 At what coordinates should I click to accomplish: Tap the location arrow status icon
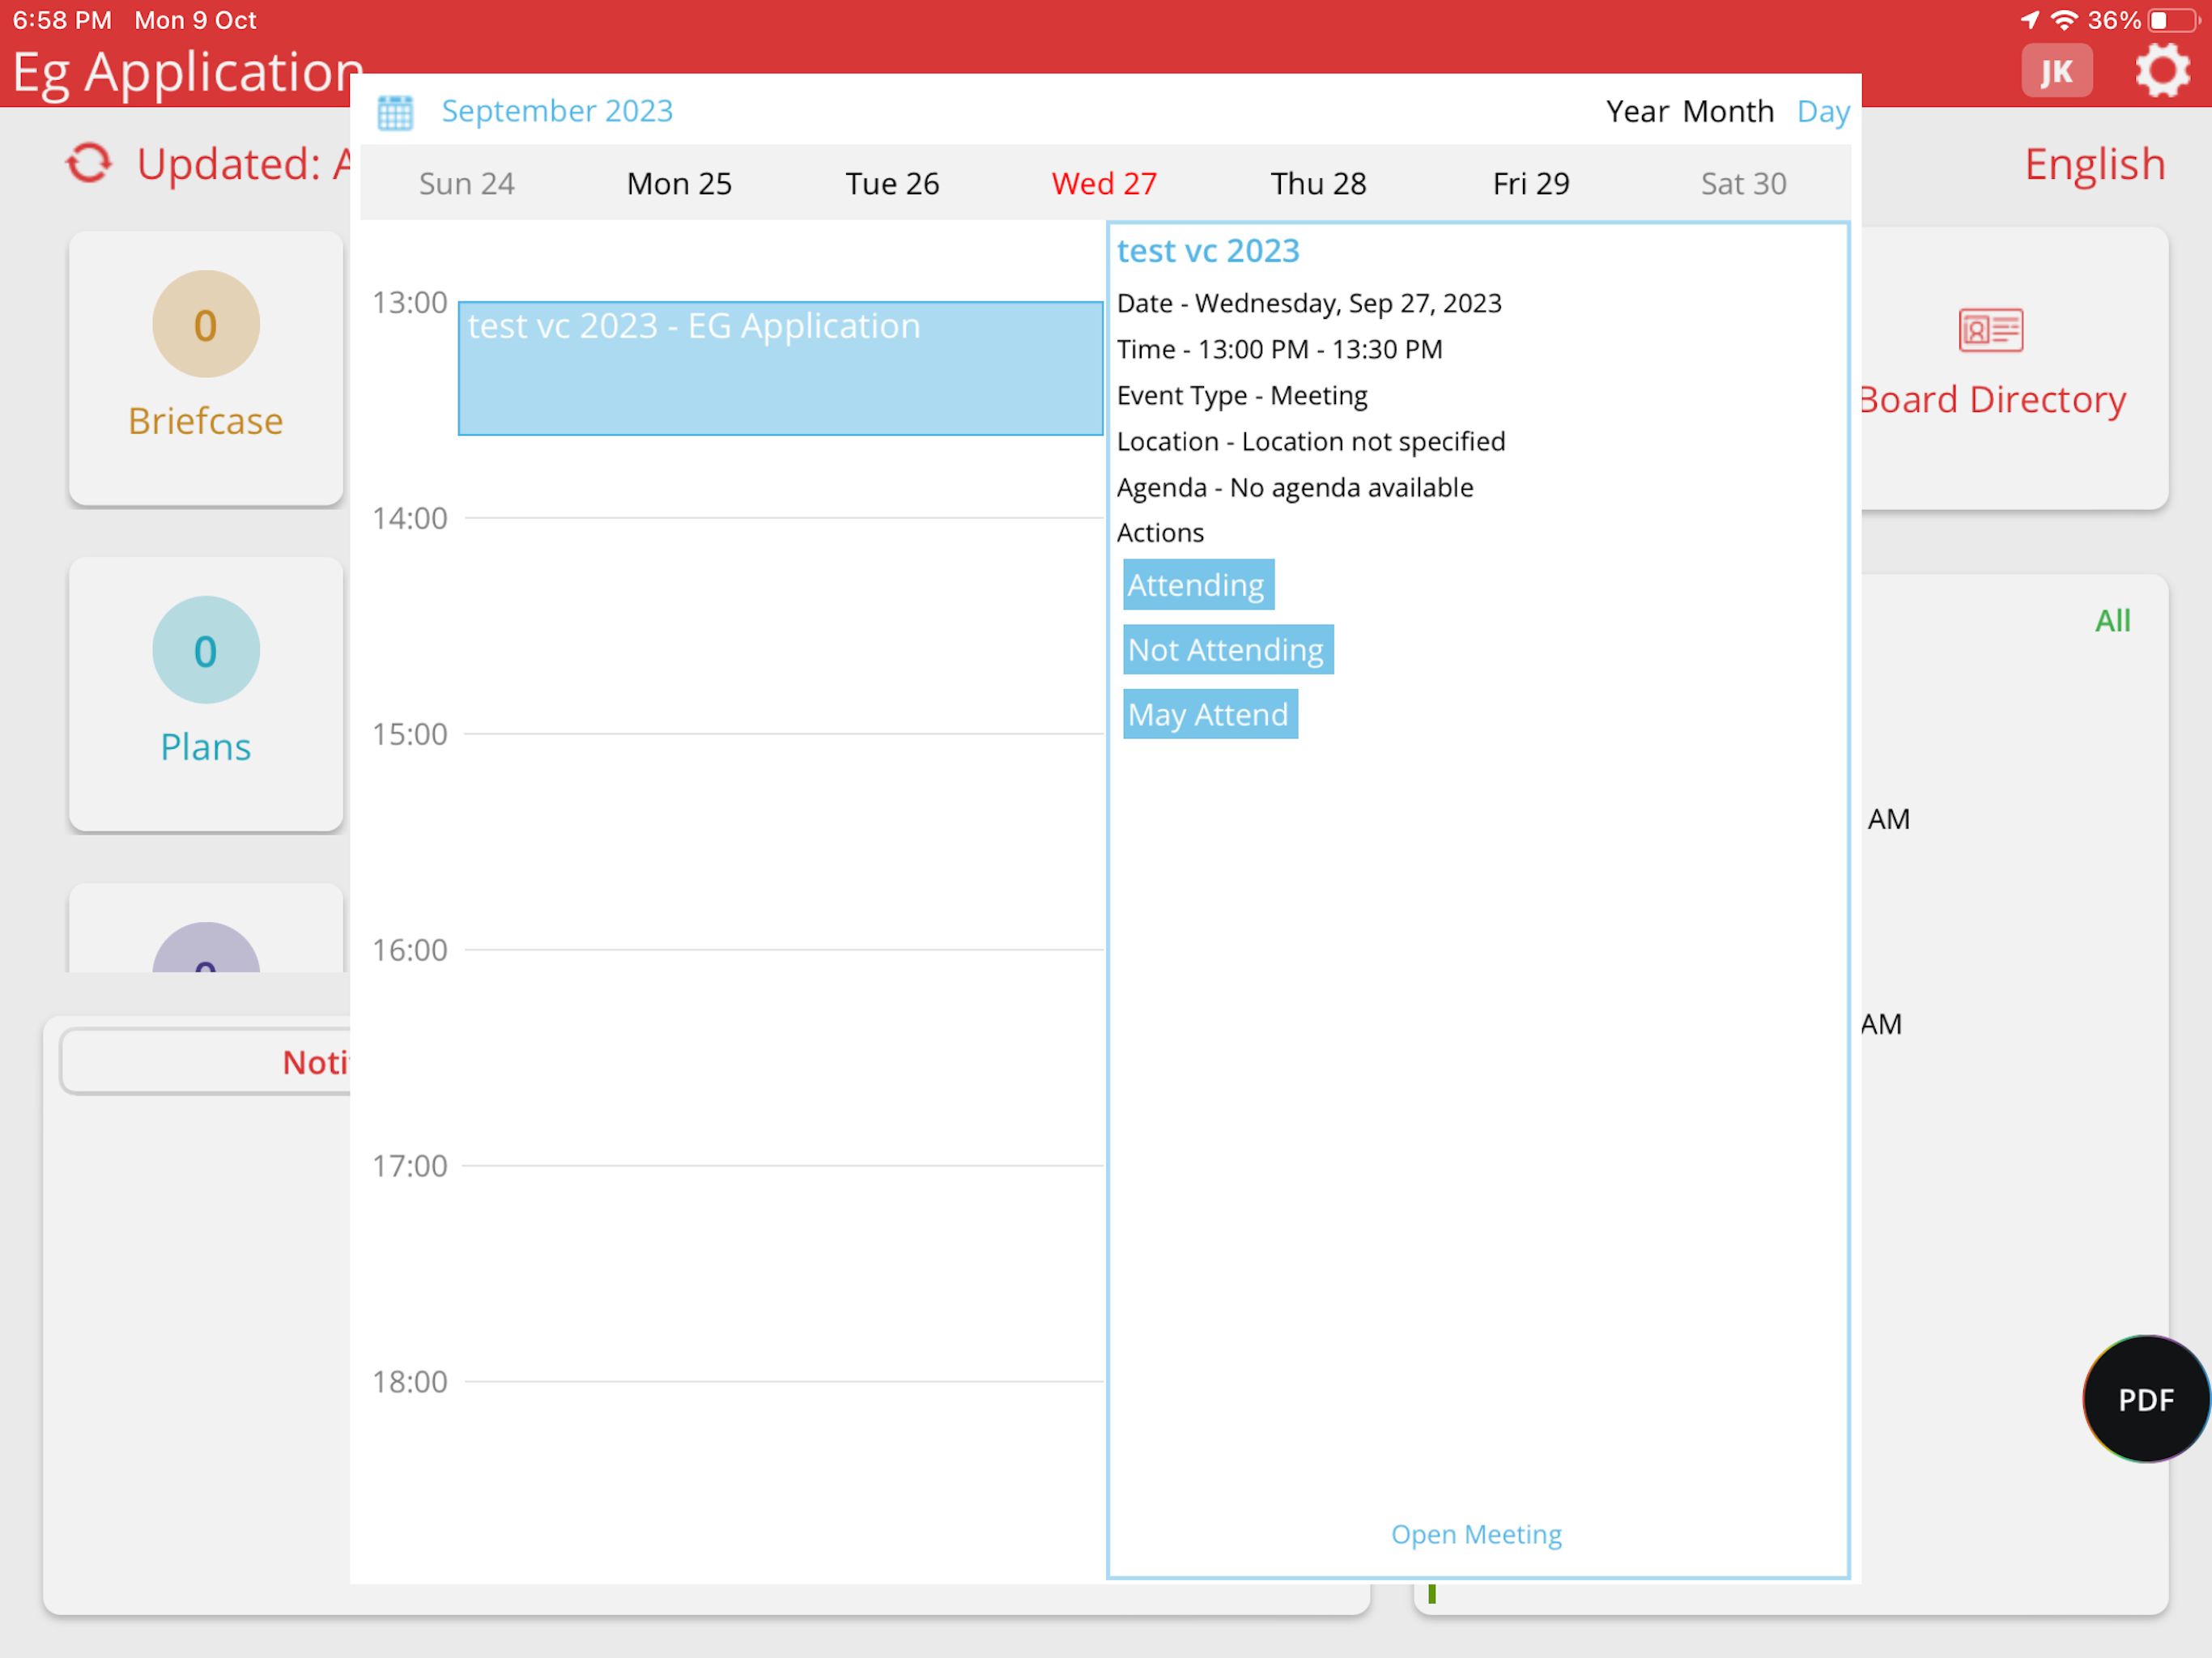click(x=2029, y=20)
